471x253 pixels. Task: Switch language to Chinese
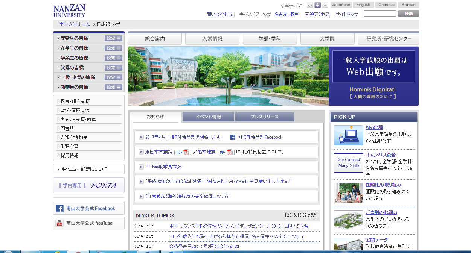coord(386,5)
